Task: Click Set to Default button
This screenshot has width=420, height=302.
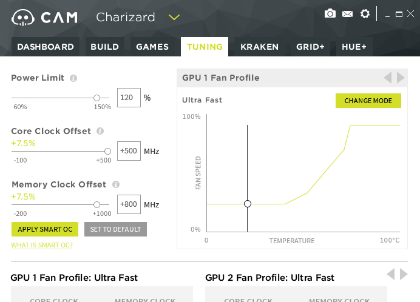Action: click(x=115, y=229)
